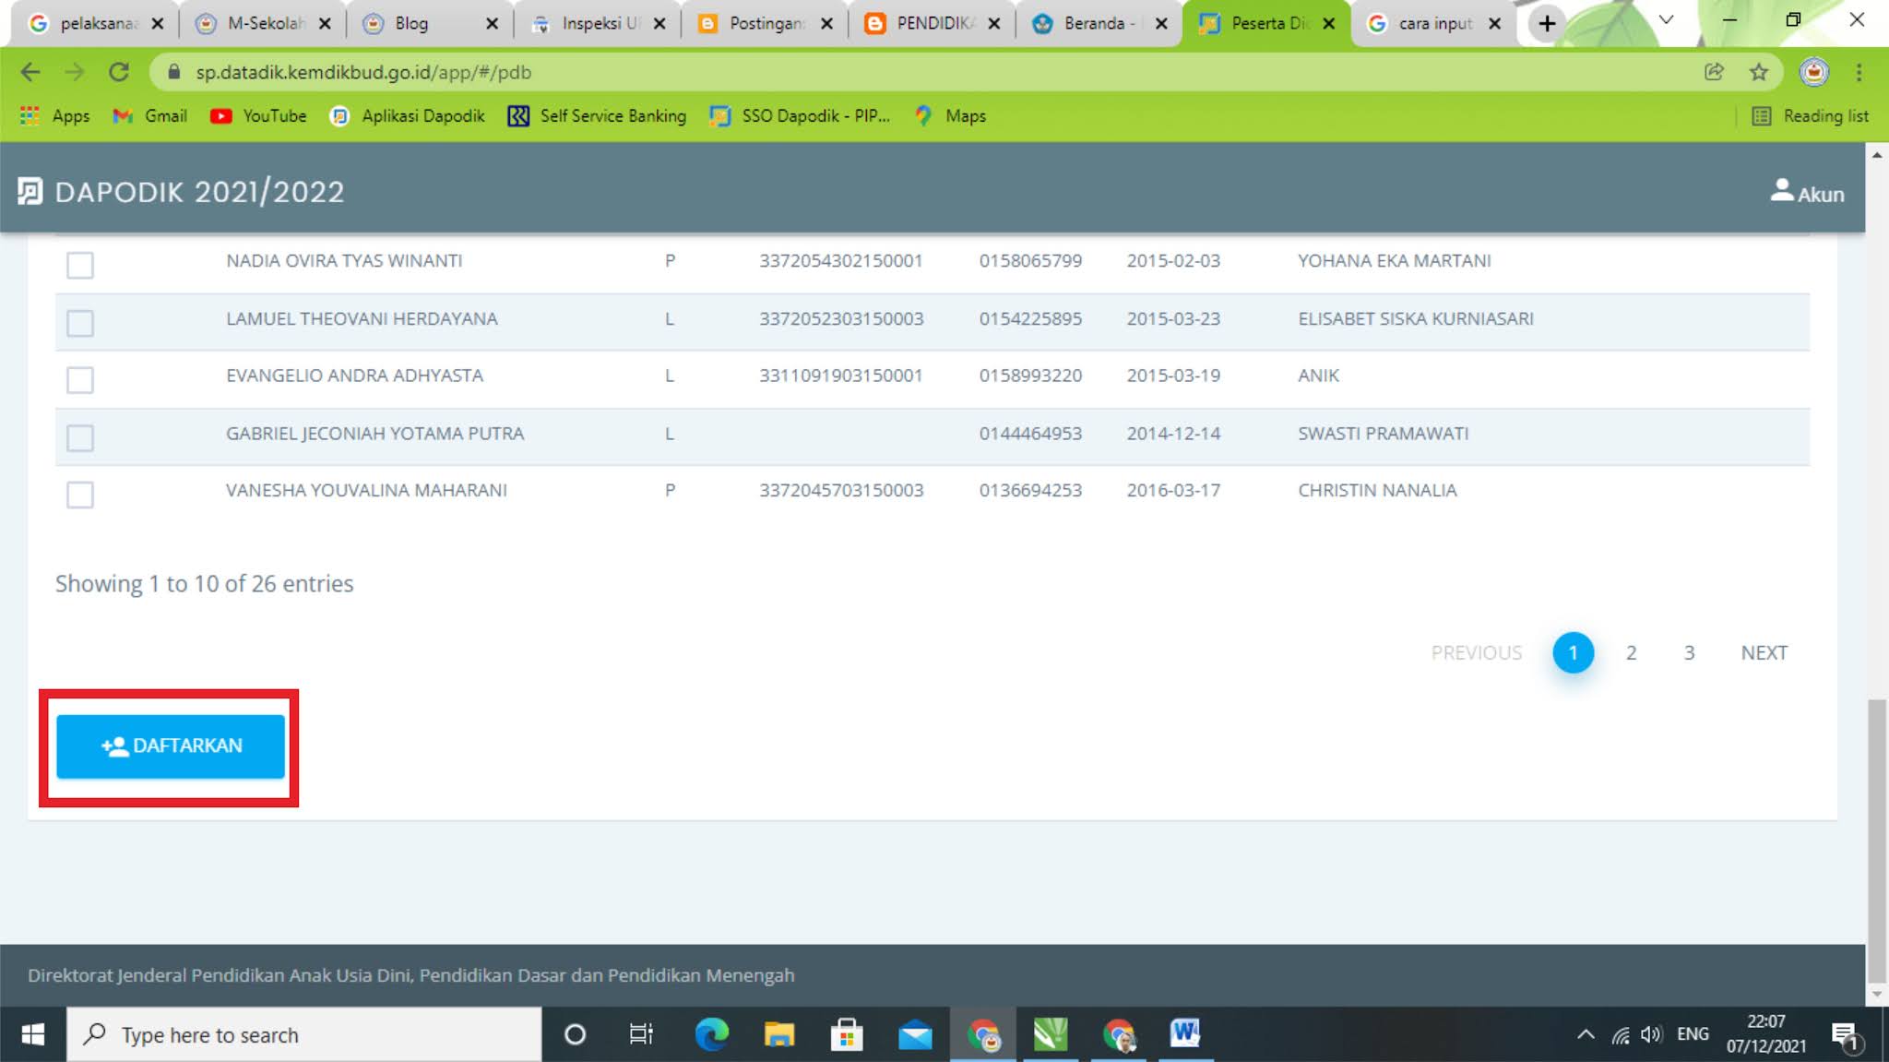Open Mail app from taskbar
Image resolution: width=1889 pixels, height=1062 pixels.
click(x=915, y=1034)
